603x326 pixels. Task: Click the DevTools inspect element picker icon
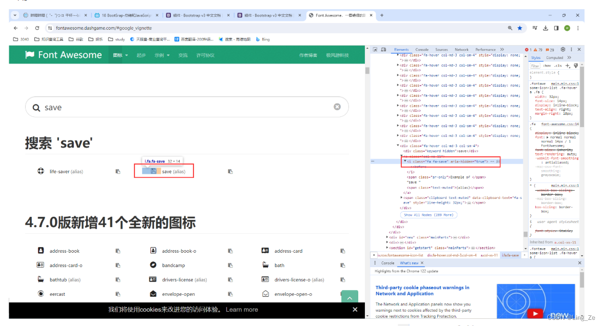[375, 50]
